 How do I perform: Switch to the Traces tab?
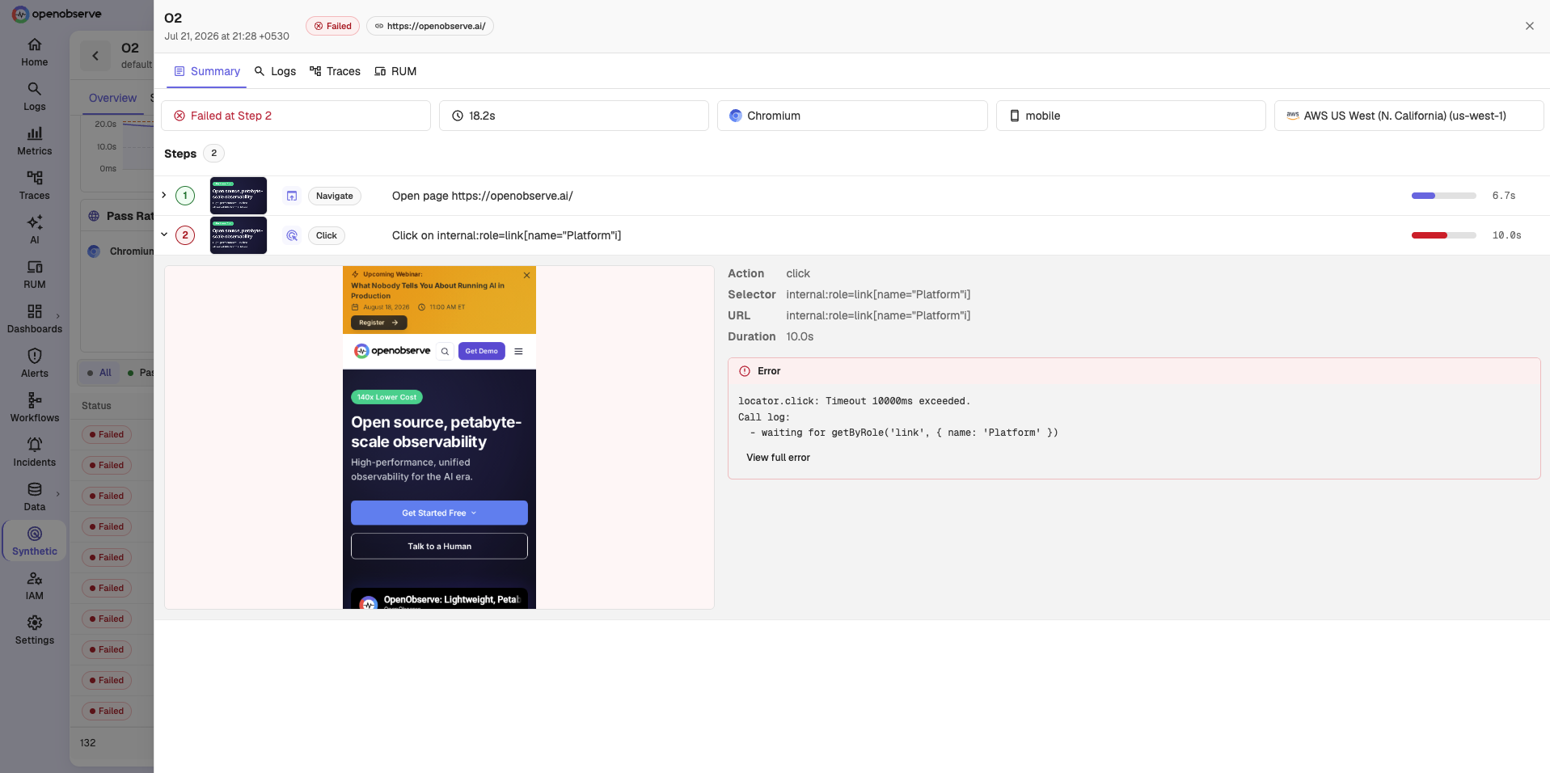[335, 71]
